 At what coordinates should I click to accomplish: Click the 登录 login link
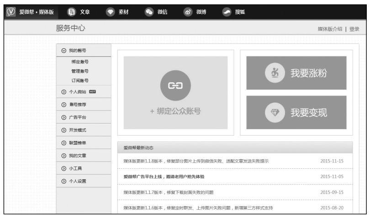(354, 29)
